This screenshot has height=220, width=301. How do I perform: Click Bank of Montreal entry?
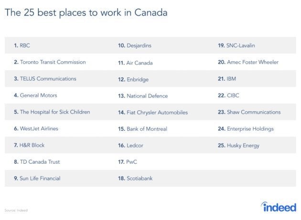(142, 129)
